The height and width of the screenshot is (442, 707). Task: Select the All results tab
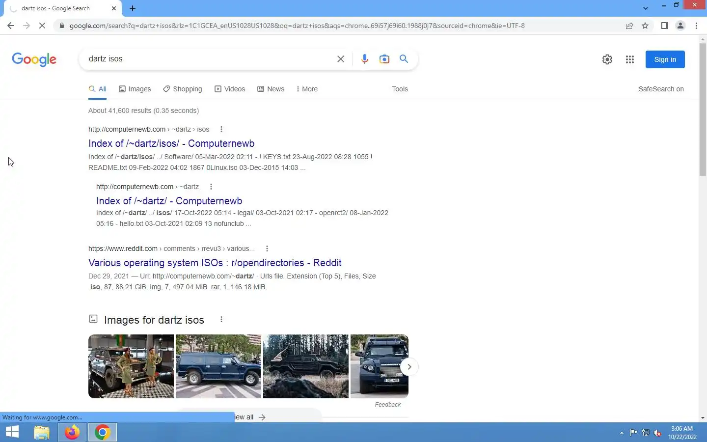pos(98,89)
